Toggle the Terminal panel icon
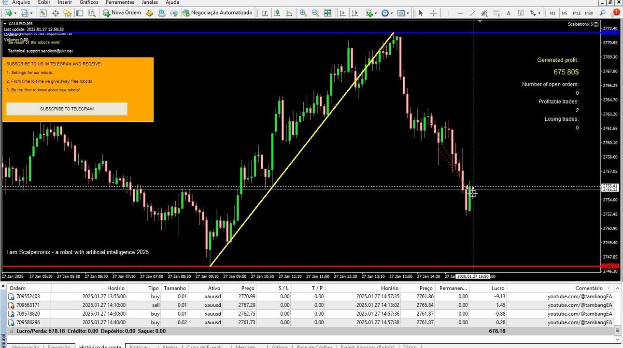 click(79, 13)
